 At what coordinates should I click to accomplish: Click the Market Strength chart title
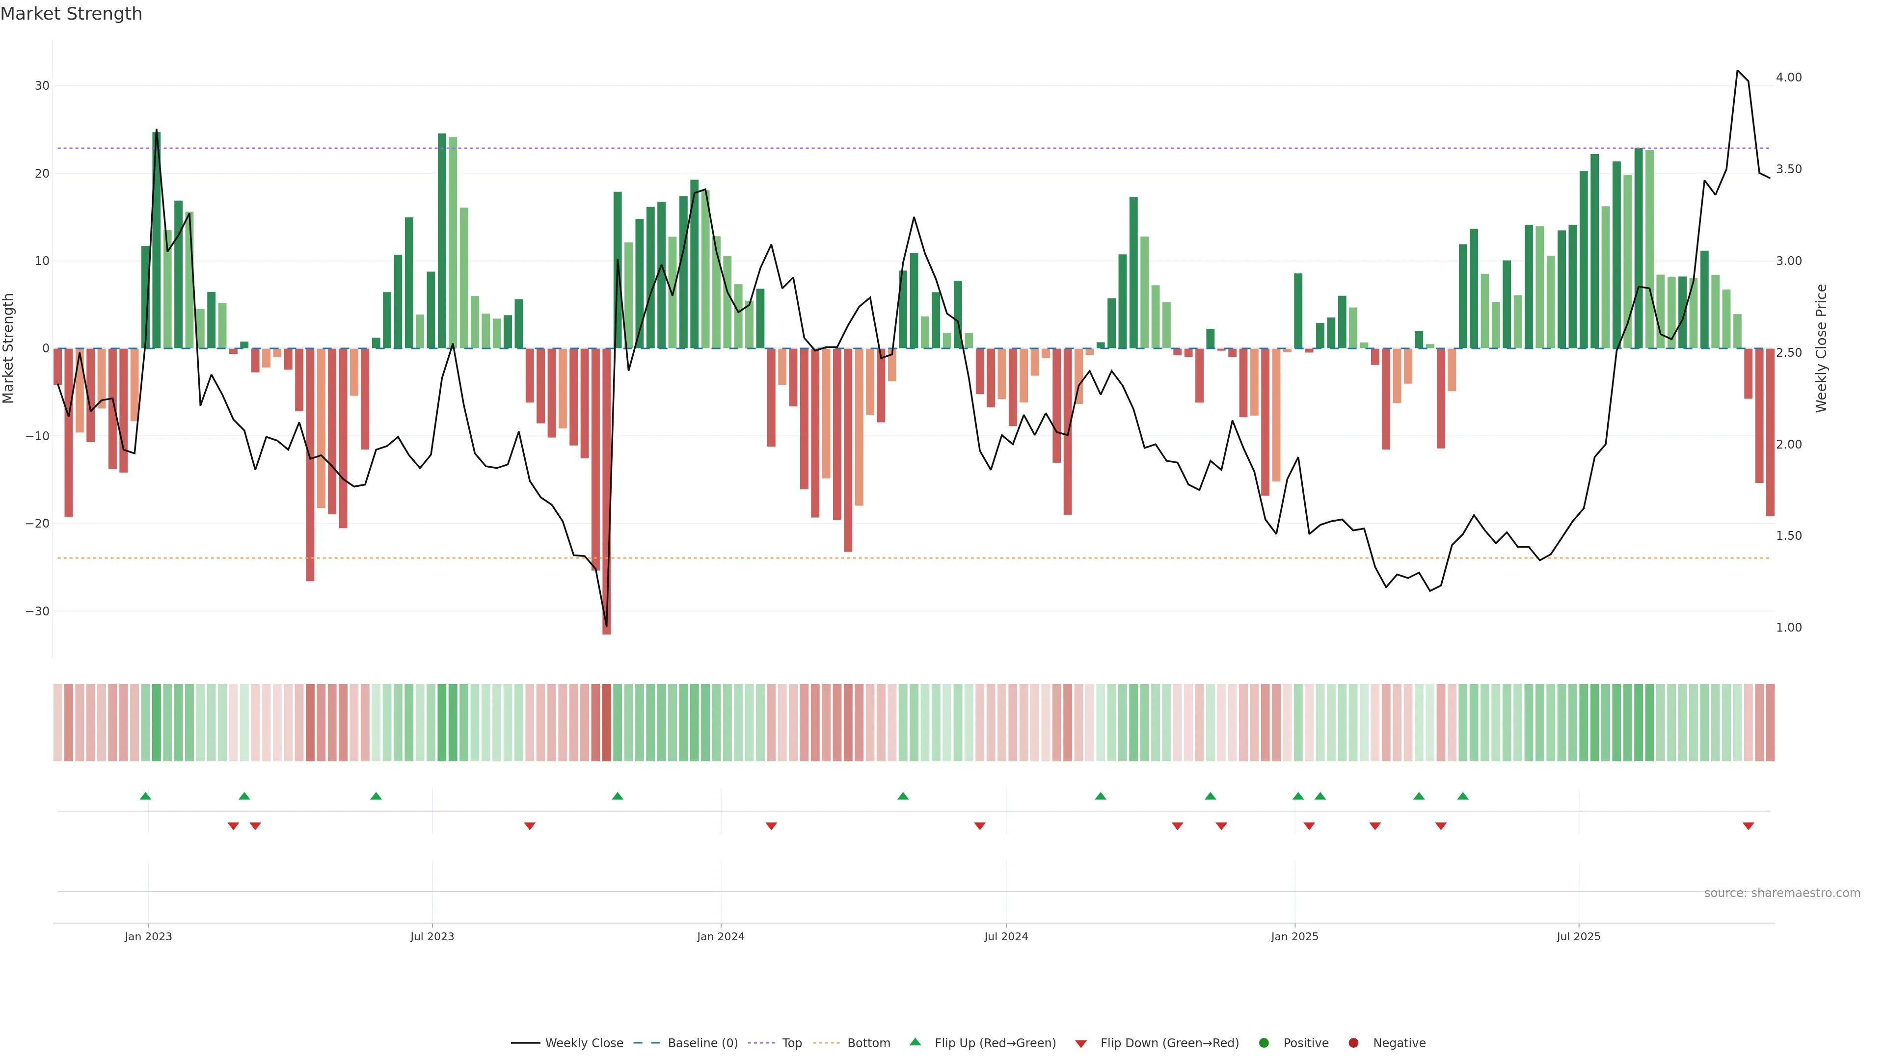71,14
